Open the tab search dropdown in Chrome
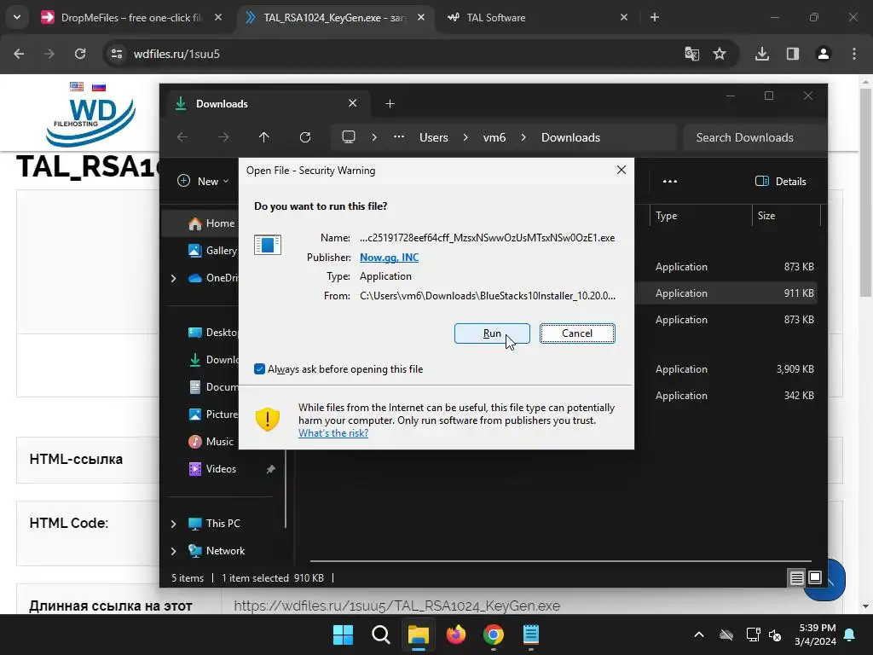 tap(17, 18)
